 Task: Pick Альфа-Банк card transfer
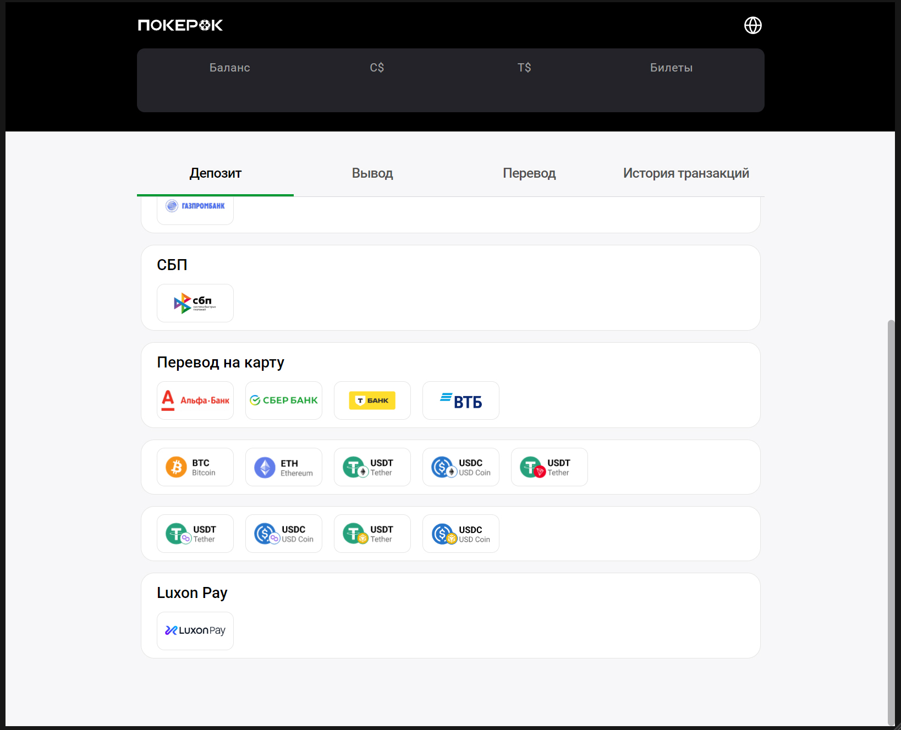coord(195,400)
